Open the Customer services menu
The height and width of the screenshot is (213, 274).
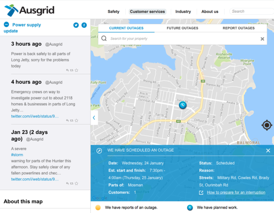(x=148, y=11)
